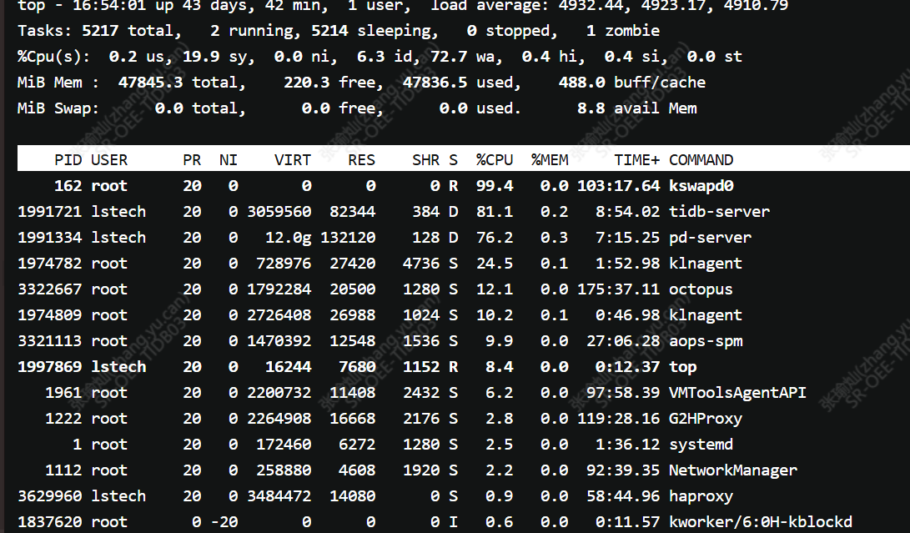
Task: Click the PID column header
Action: (x=68, y=160)
